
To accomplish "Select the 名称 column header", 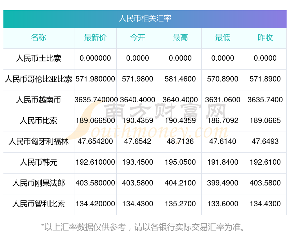I will point(39,38).
